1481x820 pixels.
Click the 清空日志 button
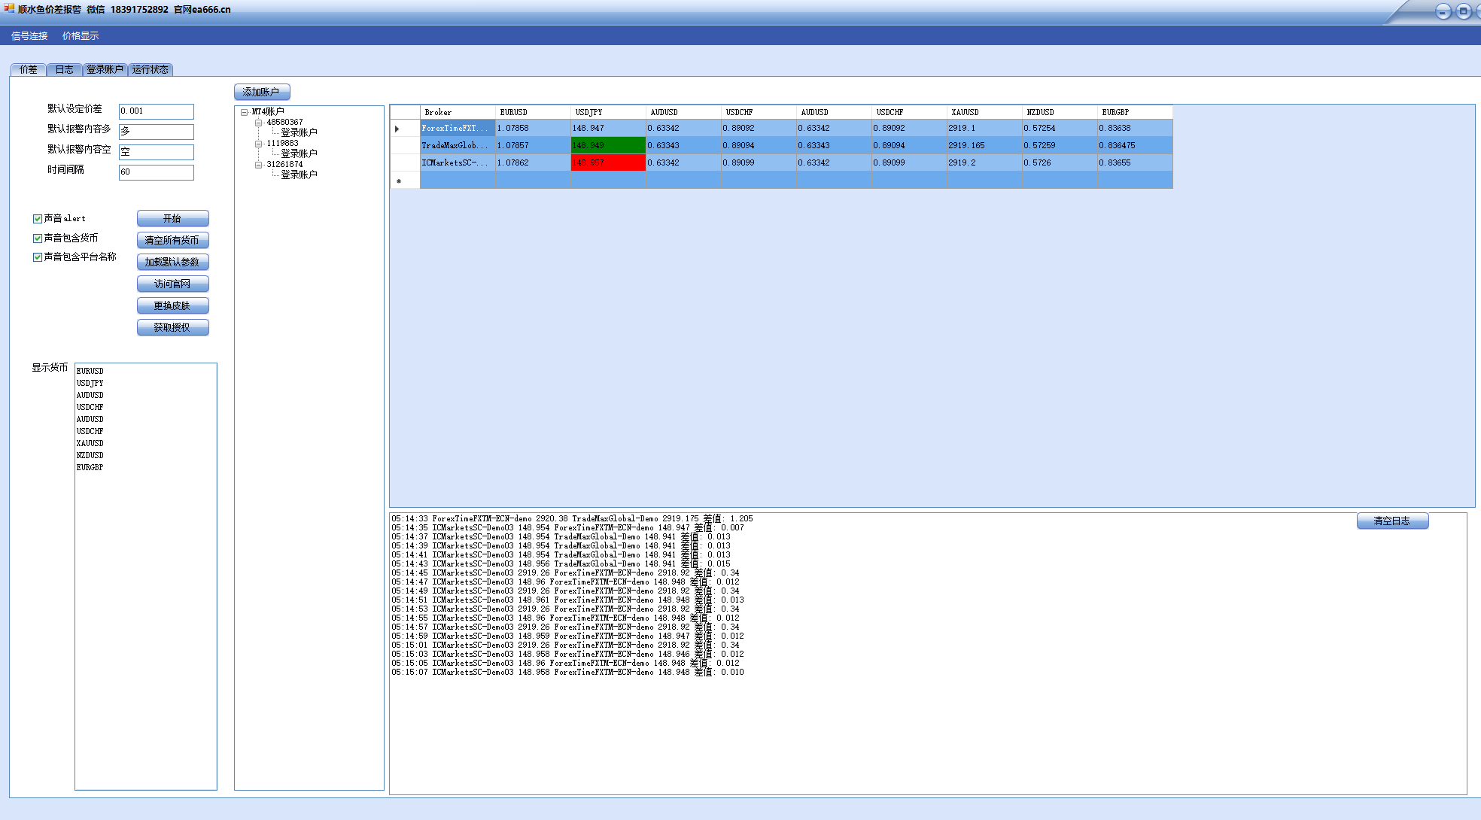pos(1391,521)
